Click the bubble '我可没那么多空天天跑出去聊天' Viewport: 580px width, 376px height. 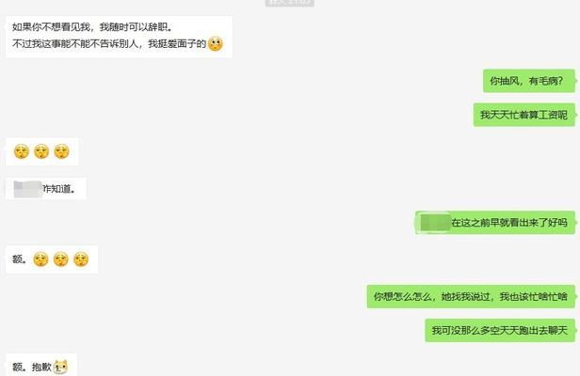[500, 330]
